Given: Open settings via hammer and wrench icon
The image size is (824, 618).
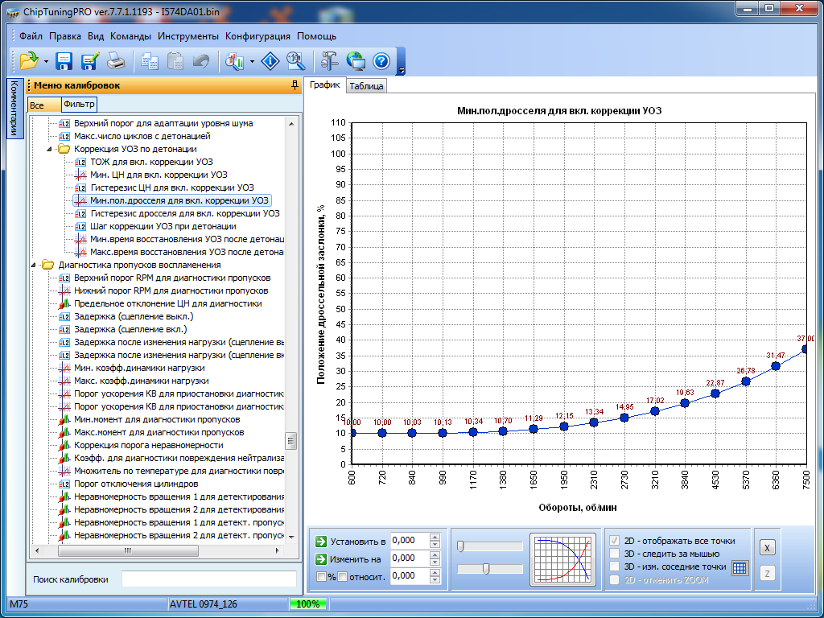Looking at the screenshot, I should pos(329,60).
